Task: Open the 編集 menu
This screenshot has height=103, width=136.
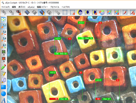Action: coord(14,7)
